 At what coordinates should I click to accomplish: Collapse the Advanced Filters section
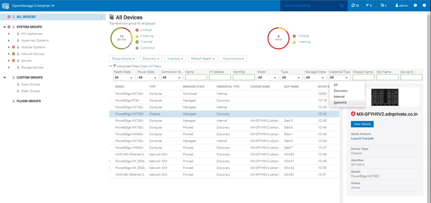pos(111,66)
